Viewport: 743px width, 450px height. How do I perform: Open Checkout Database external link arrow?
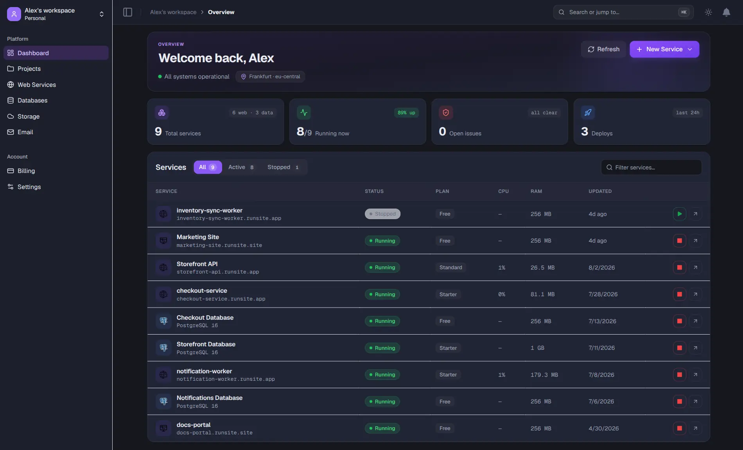pos(695,321)
